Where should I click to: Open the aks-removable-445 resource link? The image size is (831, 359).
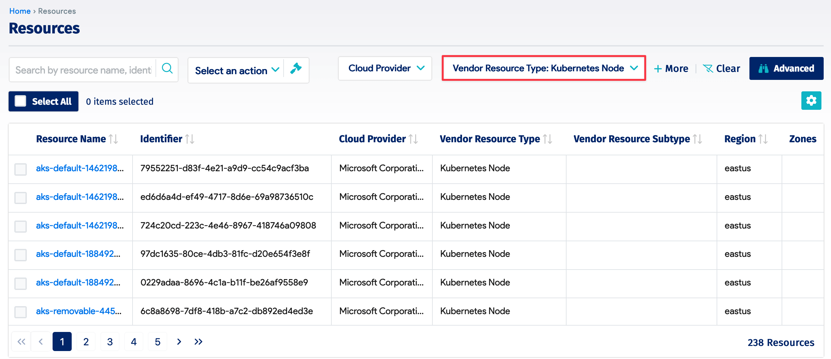(78, 311)
